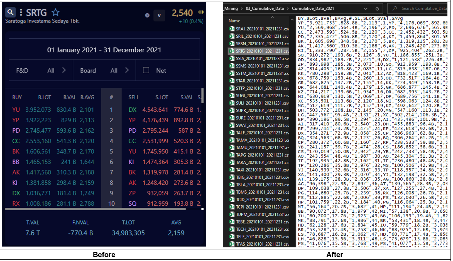Select the TAMU_20210101_20211231.csv file icon
Viewport: 453px width, 261px height.
(x=232, y=147)
